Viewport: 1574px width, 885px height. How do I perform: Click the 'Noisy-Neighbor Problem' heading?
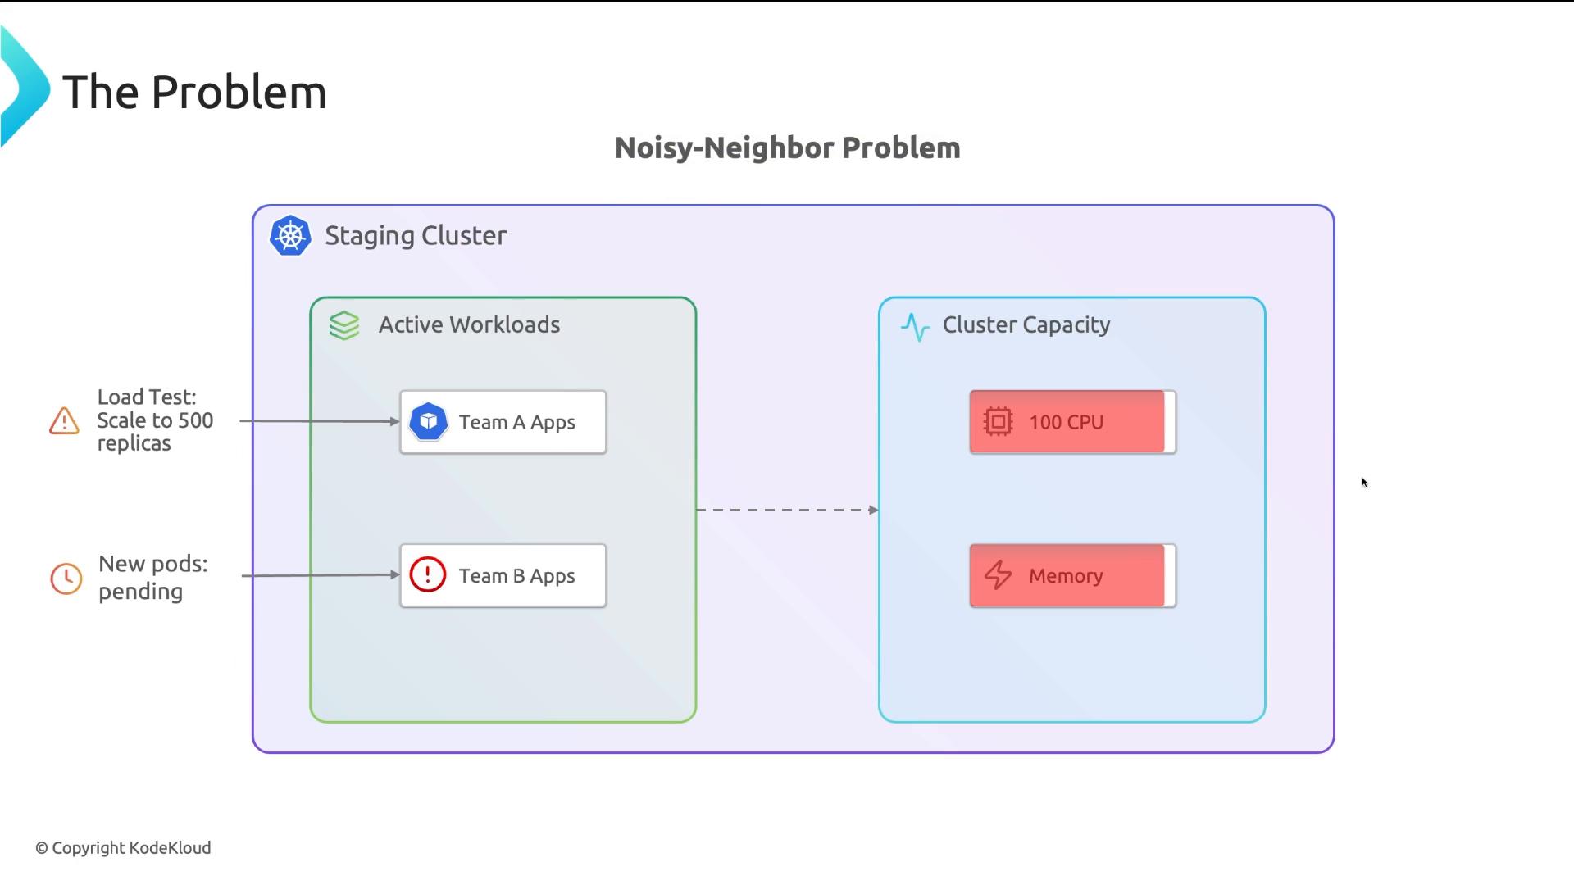pyautogui.click(x=788, y=148)
